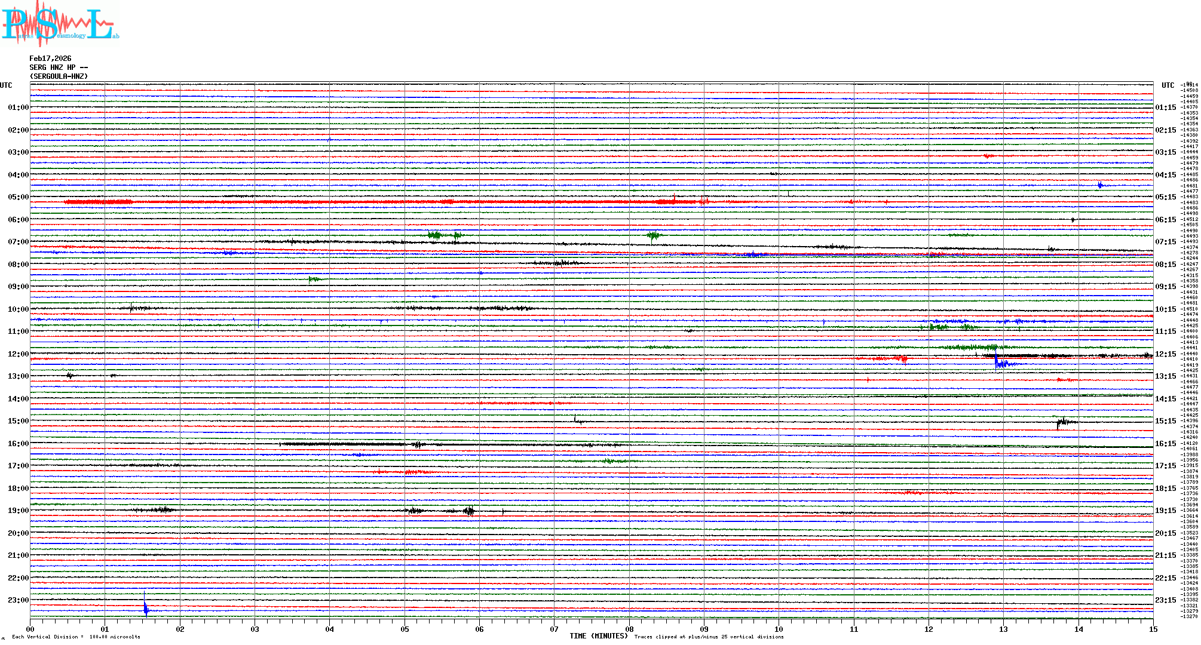This screenshot has width=1201, height=645.
Task: Click the UTC label at top left
Action: click(6, 85)
